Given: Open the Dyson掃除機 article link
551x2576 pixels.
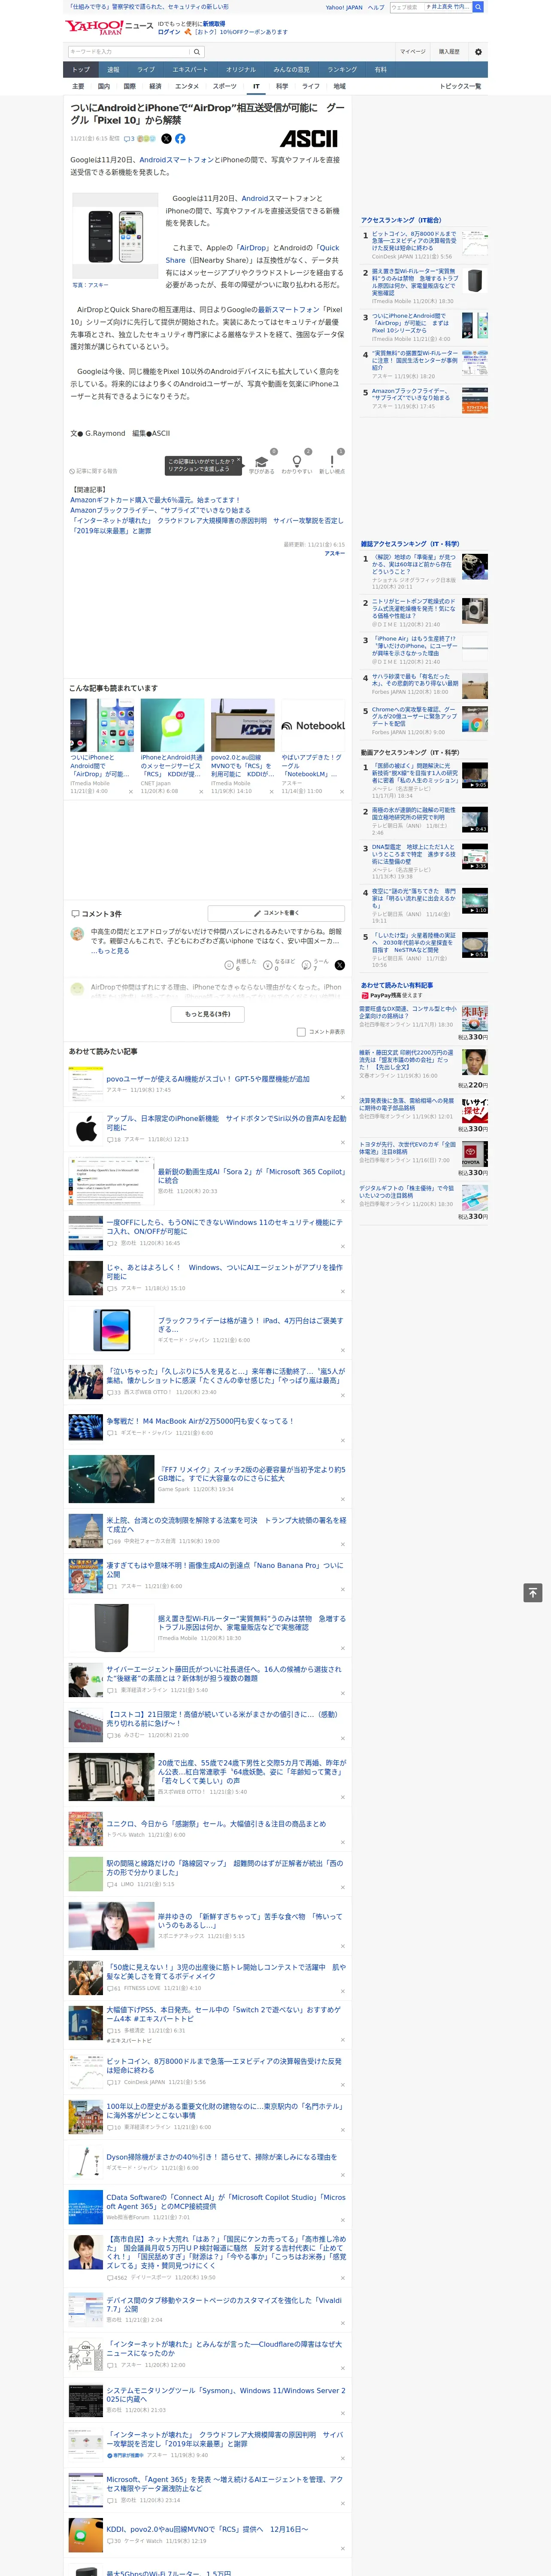Looking at the screenshot, I should tap(222, 2156).
